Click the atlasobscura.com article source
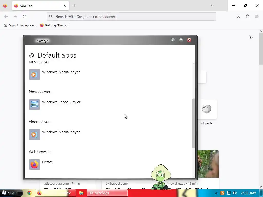The image size is (263, 197). point(56,183)
